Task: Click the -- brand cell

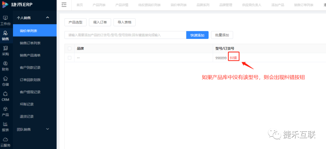Action: [78, 58]
